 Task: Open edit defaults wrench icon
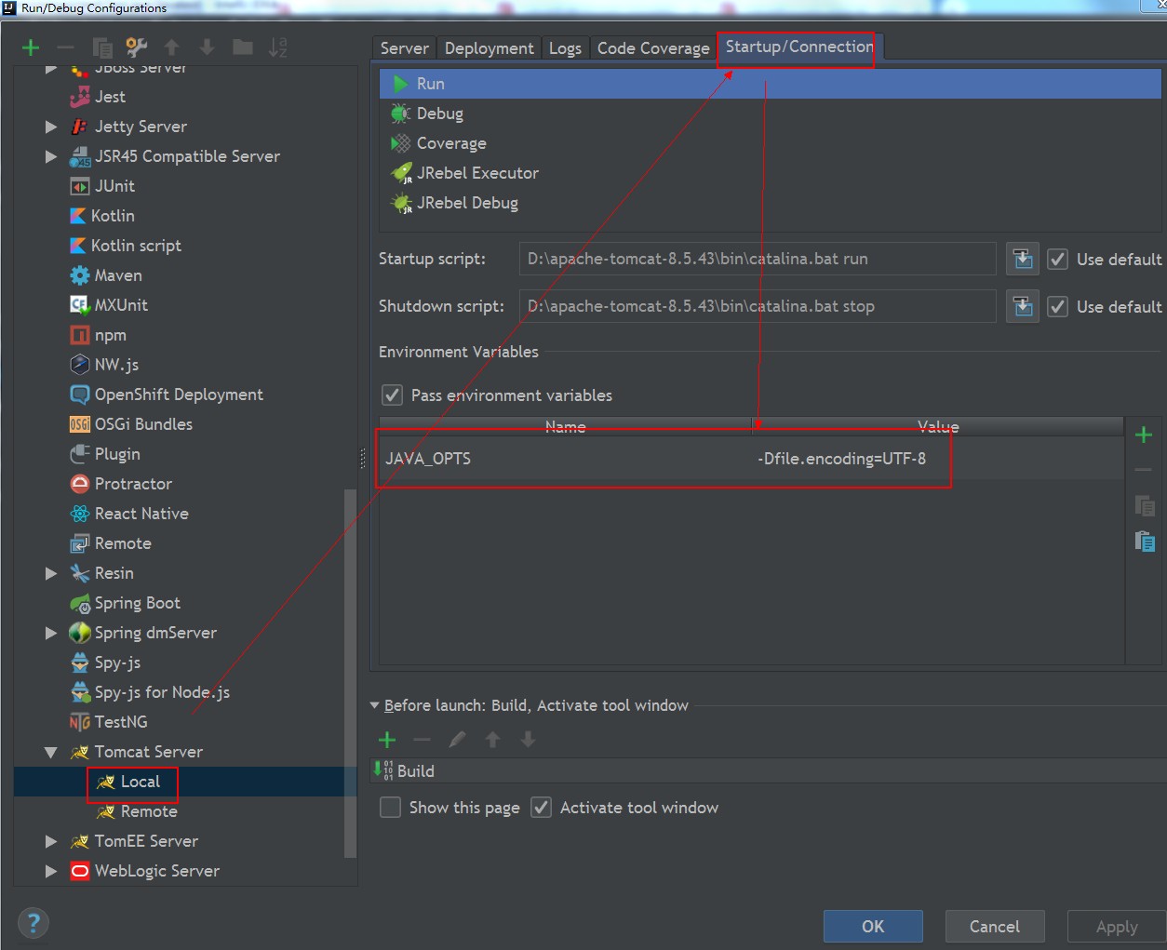tap(137, 47)
